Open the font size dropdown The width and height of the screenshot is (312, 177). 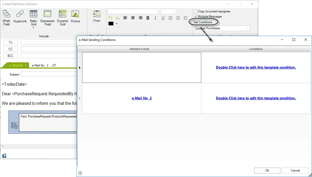175,12
